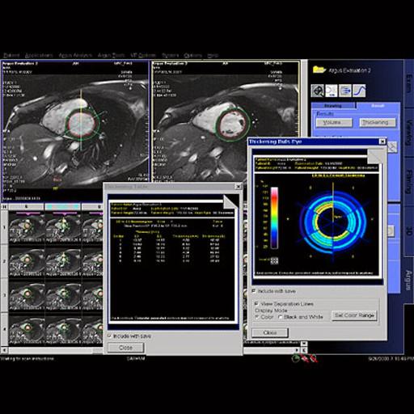This screenshot has width=414, height=414.
Task: Select Color display mode radio button
Action: click(257, 317)
